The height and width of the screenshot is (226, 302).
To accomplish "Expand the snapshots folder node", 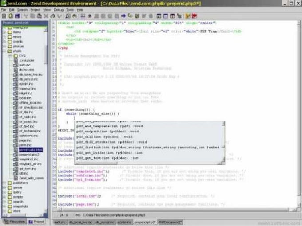I will pos(4,207).
